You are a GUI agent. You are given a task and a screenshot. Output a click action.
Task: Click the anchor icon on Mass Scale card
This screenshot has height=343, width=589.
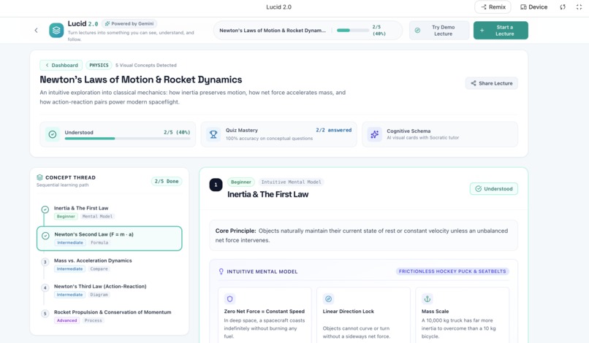click(427, 299)
